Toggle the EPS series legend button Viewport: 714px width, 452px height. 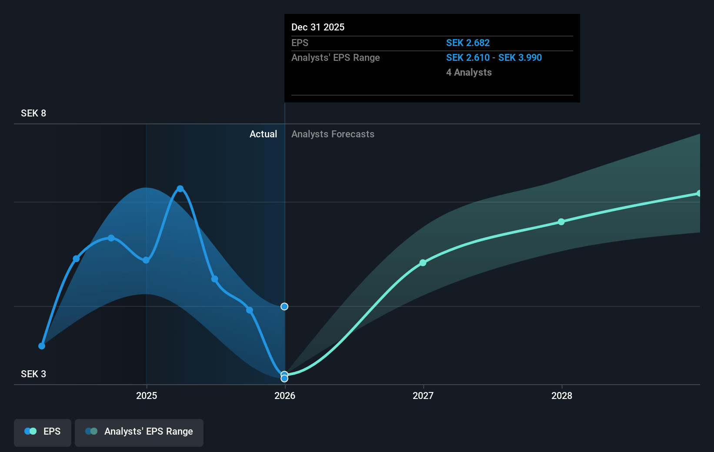43,432
